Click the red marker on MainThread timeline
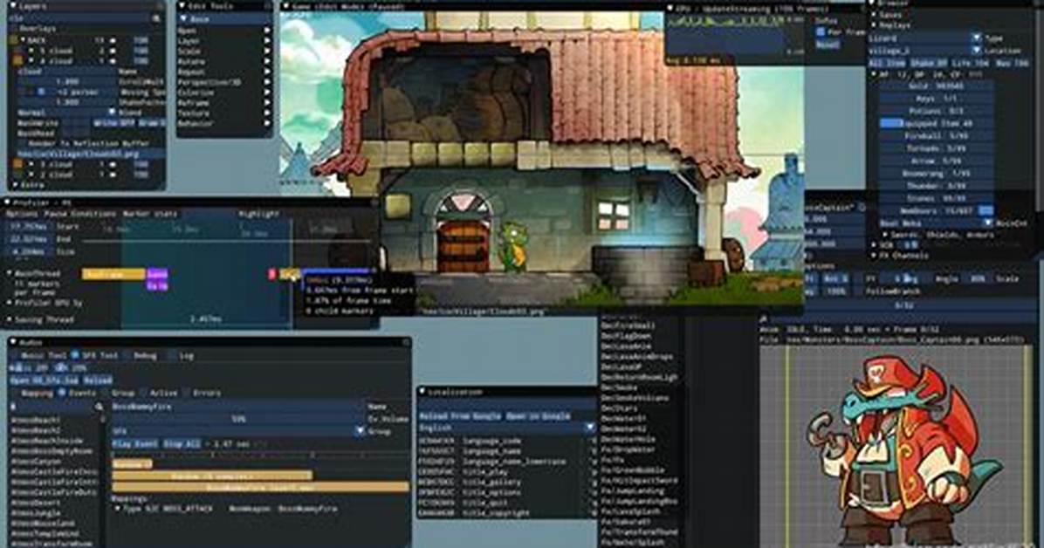The width and height of the screenshot is (1044, 548). click(x=271, y=274)
